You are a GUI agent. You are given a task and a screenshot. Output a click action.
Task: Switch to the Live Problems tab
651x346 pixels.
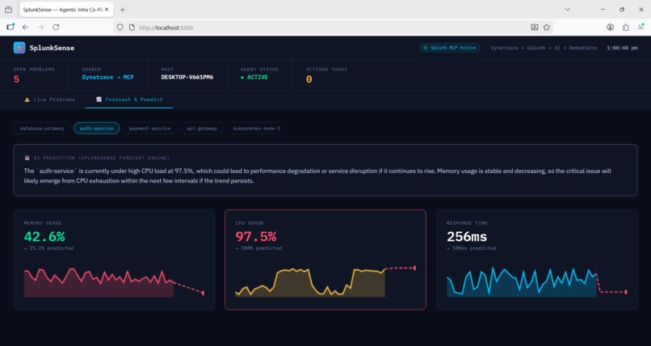coord(49,99)
